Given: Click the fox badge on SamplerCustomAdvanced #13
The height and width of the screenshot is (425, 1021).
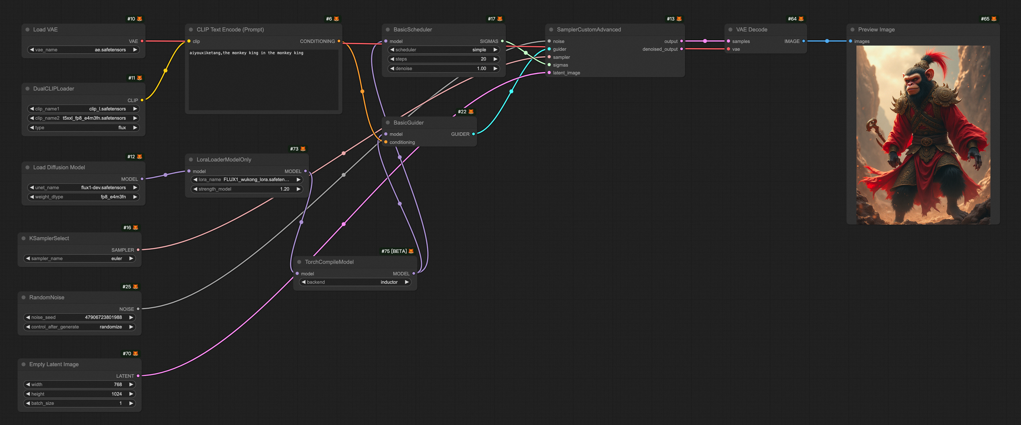Looking at the screenshot, I should tap(679, 19).
